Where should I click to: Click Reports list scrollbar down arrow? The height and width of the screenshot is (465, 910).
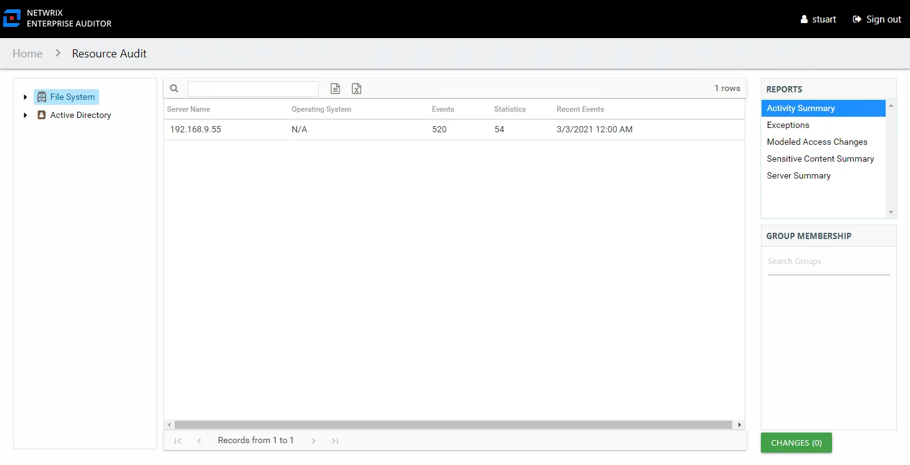tap(891, 212)
